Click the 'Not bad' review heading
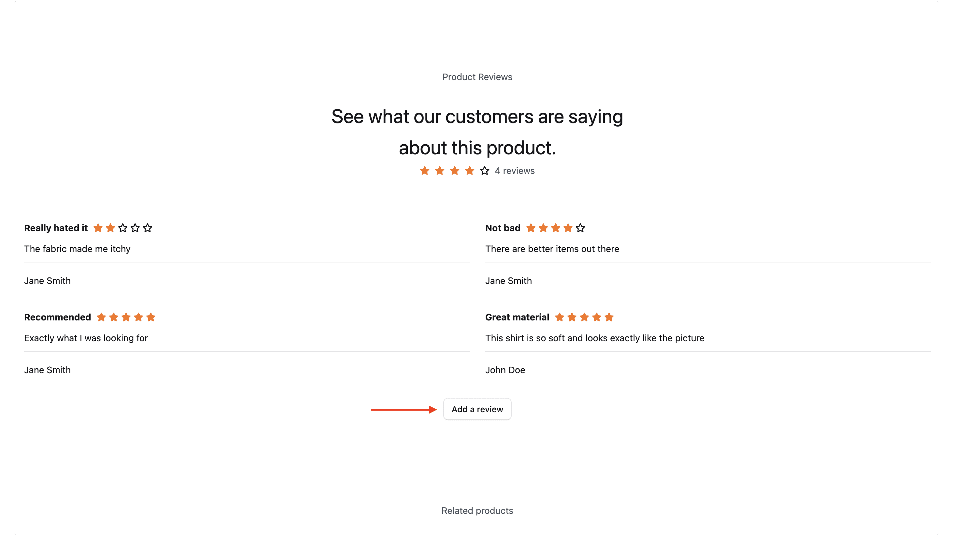The image size is (953, 536). coord(503,228)
